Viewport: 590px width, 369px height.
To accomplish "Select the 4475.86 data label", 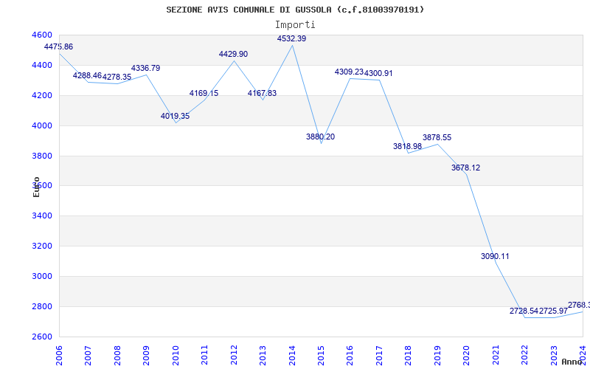I will pos(59,47).
